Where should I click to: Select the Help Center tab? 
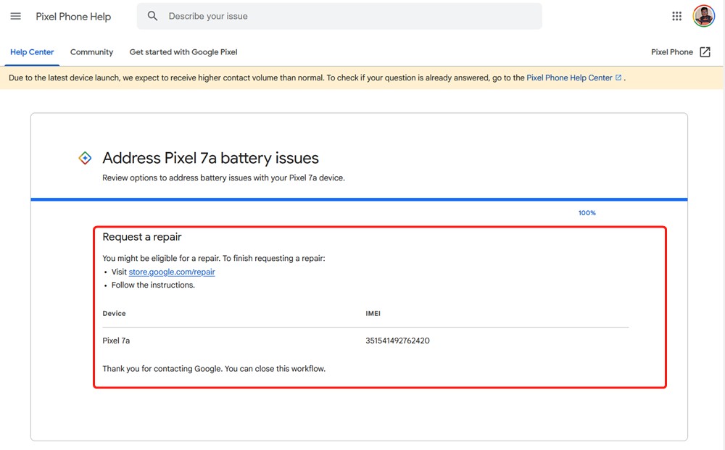(32, 51)
